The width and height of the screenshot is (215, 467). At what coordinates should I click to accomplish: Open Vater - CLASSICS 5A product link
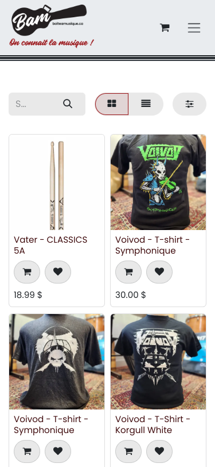tap(50, 245)
